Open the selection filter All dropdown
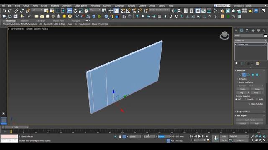This screenshot has height=150, width=268. 37,10
